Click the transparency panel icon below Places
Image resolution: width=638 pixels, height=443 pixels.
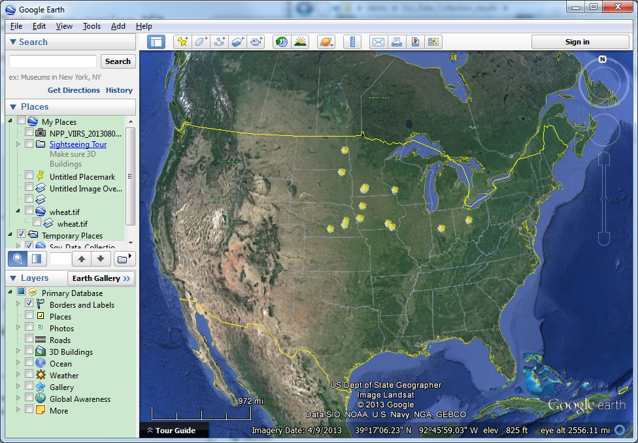(37, 259)
